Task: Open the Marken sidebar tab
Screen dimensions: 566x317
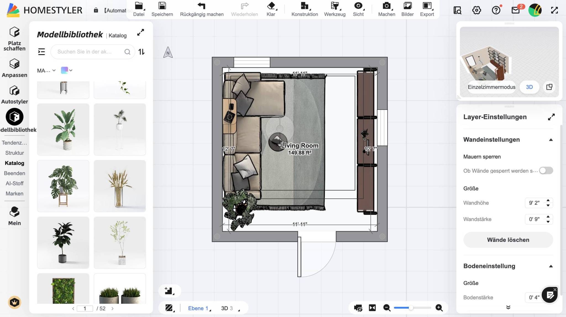Action: tap(14, 193)
